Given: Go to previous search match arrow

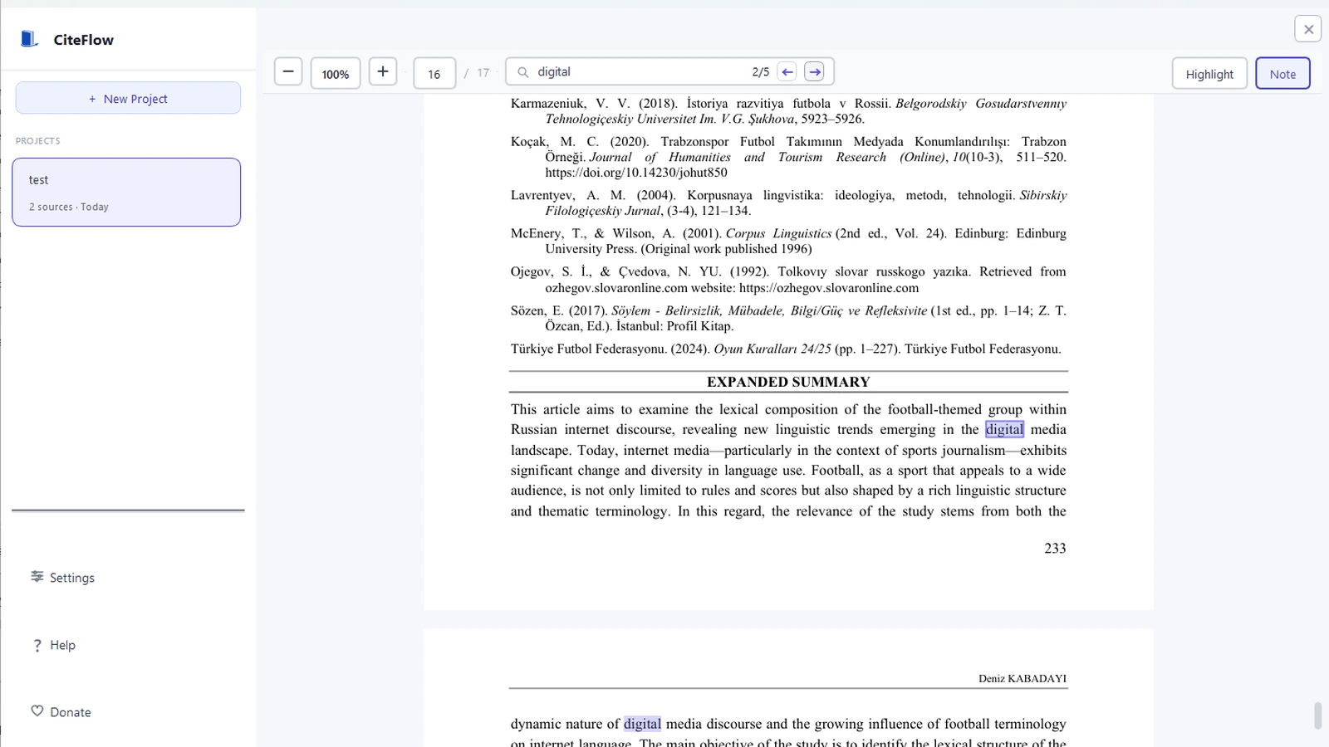Looking at the screenshot, I should pos(786,71).
